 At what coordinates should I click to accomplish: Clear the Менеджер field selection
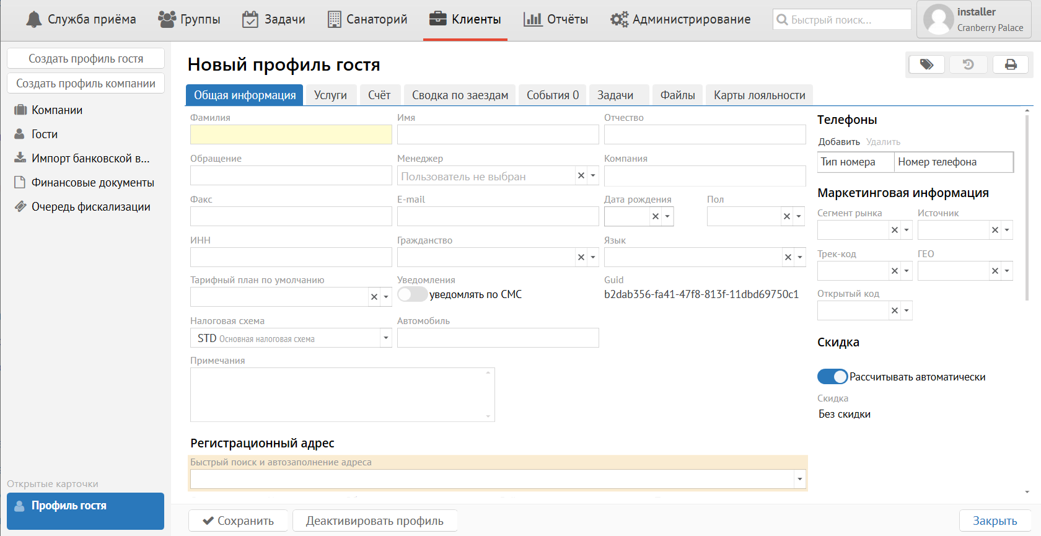(x=581, y=176)
